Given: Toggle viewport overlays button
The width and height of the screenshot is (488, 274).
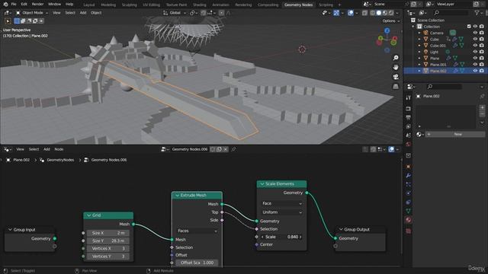Looking at the screenshot, I should pos(351,13).
